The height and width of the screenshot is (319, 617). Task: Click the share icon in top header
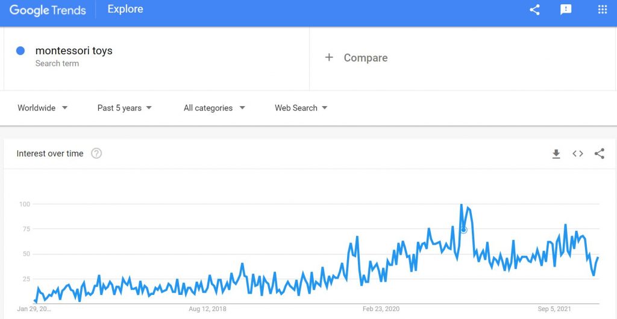(534, 10)
